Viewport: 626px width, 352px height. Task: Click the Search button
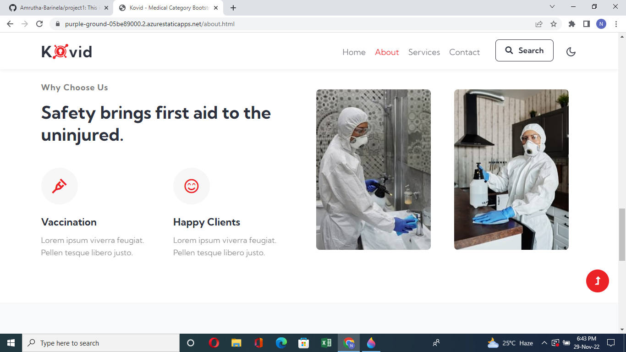tap(524, 50)
